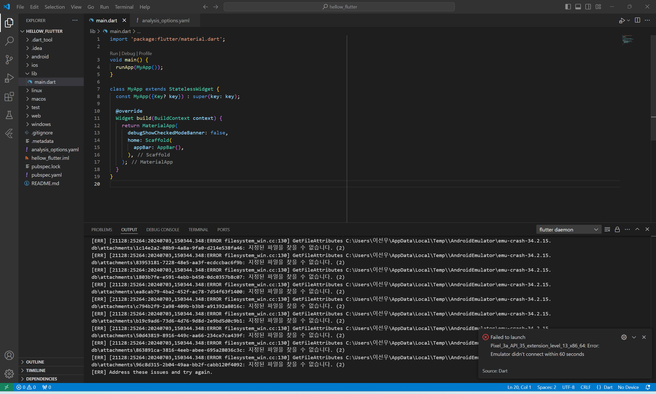656x394 pixels.
Task: Click the CRLF end-of-line selector
Action: (585, 387)
